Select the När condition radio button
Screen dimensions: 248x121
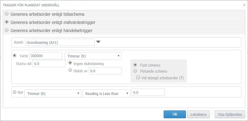click(15, 93)
